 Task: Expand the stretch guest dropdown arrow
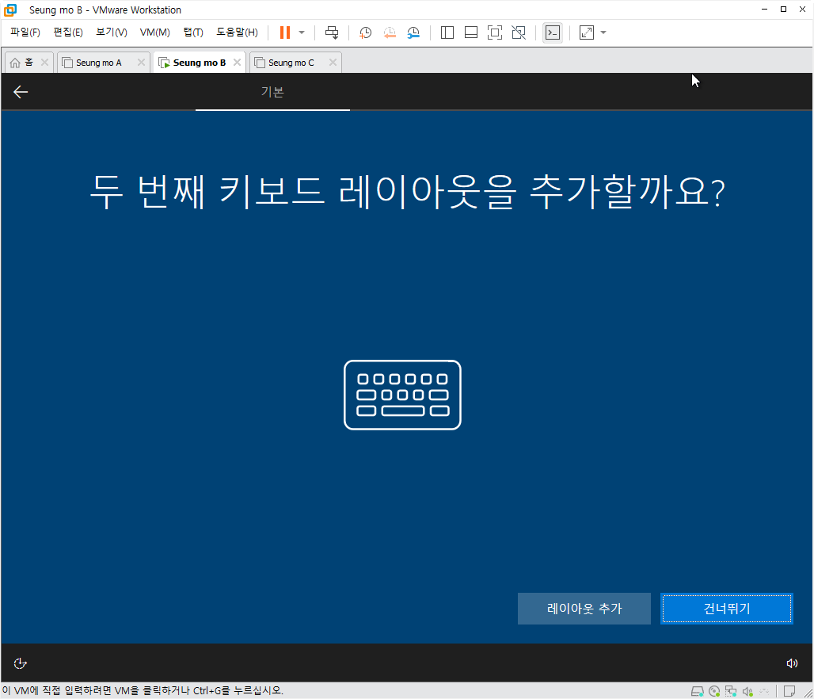tap(603, 32)
